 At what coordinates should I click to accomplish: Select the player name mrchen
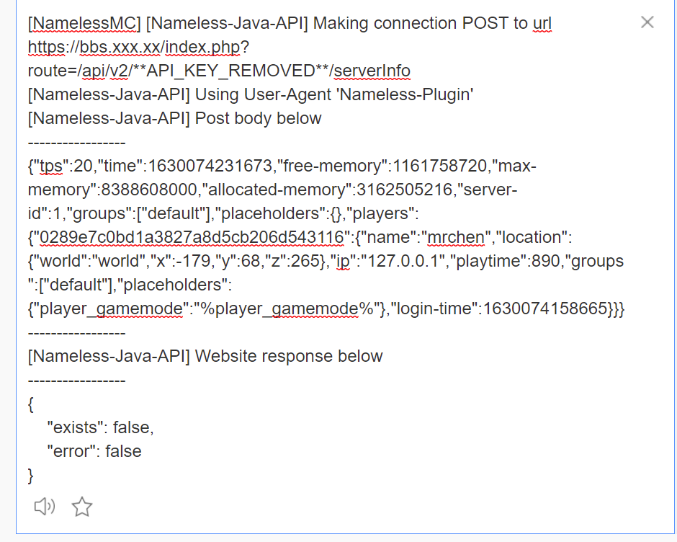click(x=457, y=237)
